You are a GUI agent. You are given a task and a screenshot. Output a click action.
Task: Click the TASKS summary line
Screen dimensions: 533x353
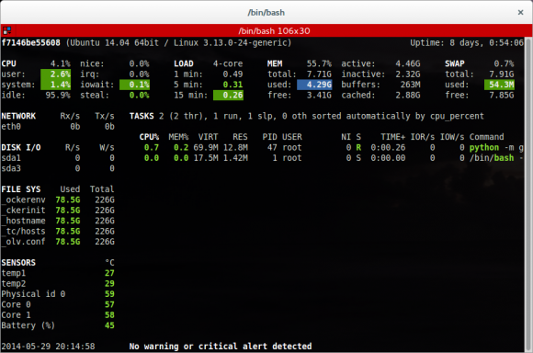(307, 116)
